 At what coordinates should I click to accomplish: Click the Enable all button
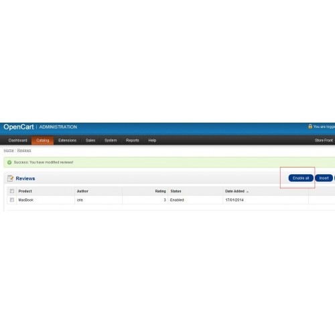(301, 178)
